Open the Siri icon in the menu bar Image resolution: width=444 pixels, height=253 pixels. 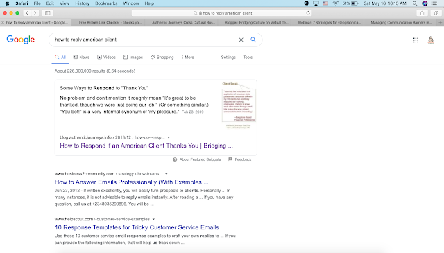425,3
